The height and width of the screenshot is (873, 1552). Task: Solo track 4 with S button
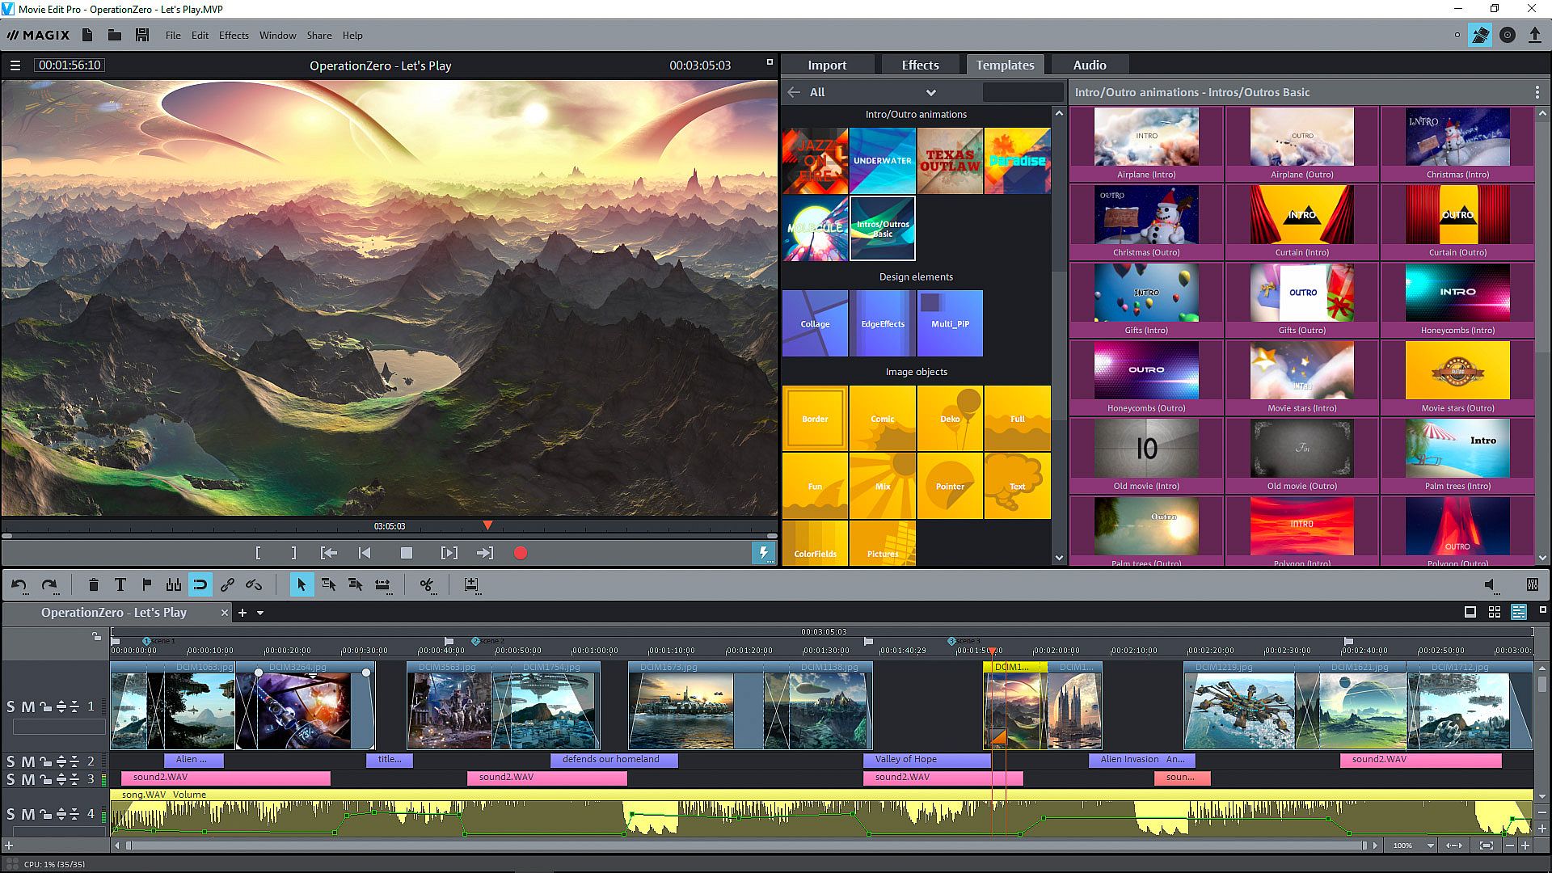point(11,814)
